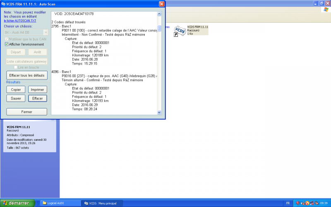Viewport: 331px width, 207px height.
Task: Switch to VCDS: Menu principal taskbar item
Action: (x=103, y=203)
